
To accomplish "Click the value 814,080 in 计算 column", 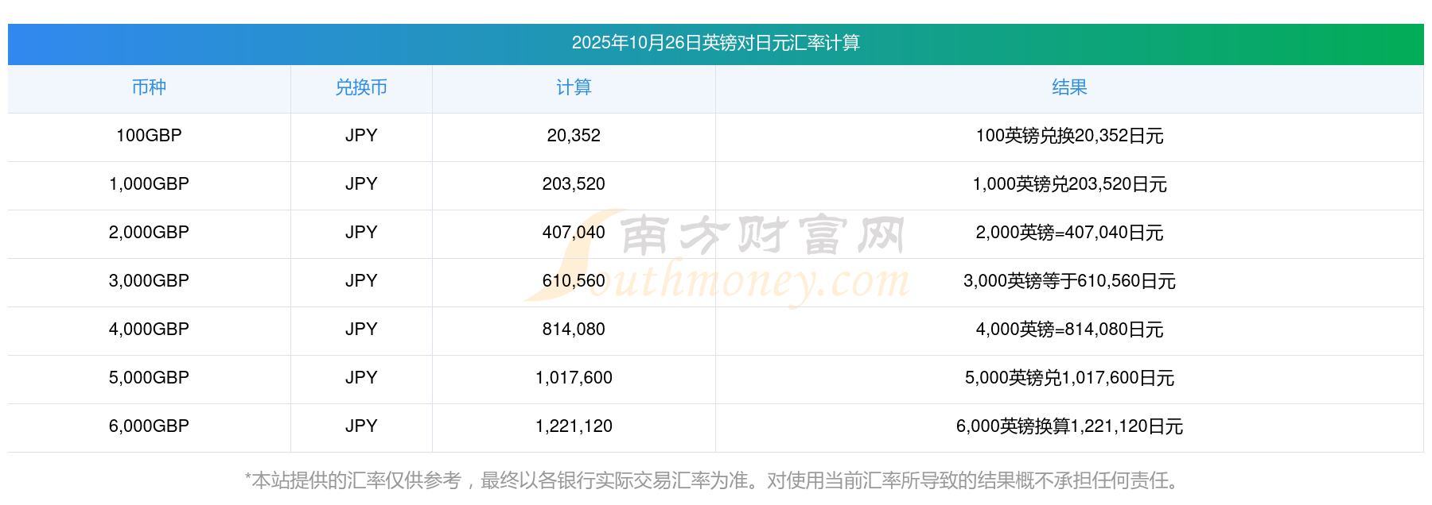I will pos(574,330).
